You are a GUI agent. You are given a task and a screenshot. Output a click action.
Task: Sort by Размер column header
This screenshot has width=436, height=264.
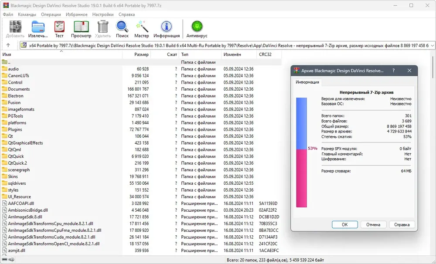pyautogui.click(x=136, y=54)
